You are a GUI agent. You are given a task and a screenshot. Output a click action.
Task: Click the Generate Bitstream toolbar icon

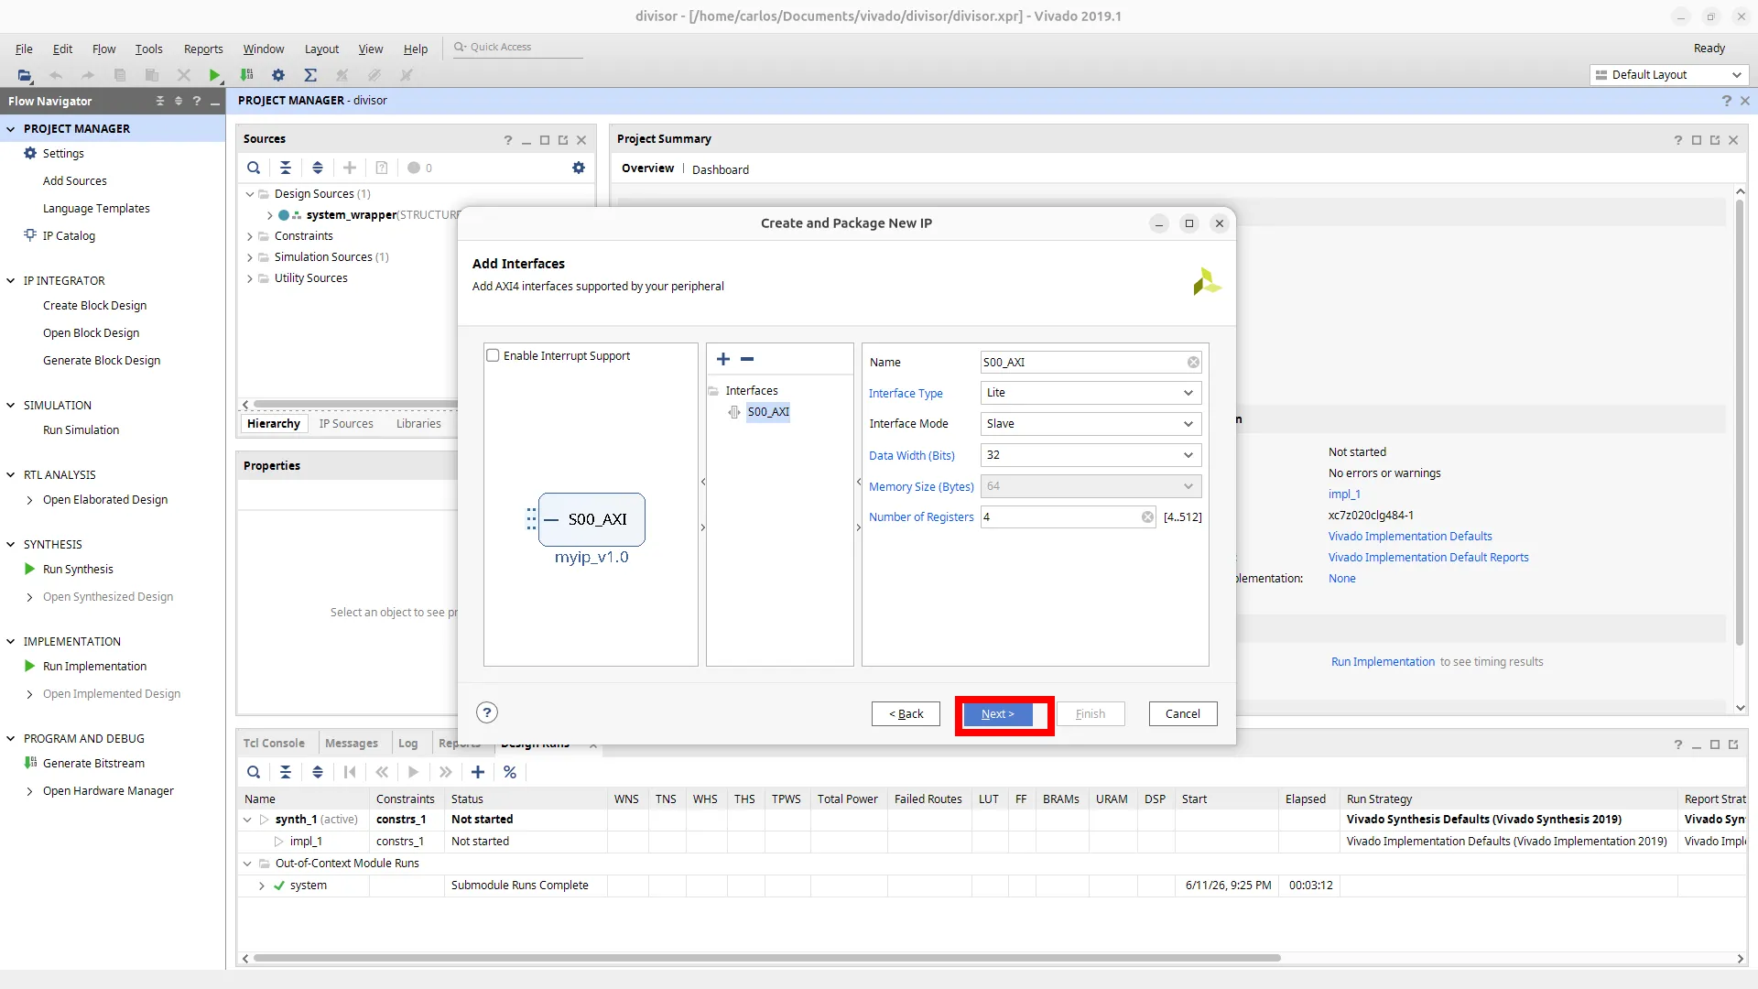click(x=246, y=75)
